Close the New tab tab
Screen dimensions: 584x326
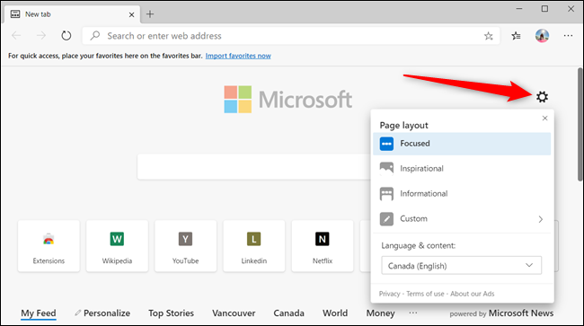pyautogui.click(x=131, y=14)
